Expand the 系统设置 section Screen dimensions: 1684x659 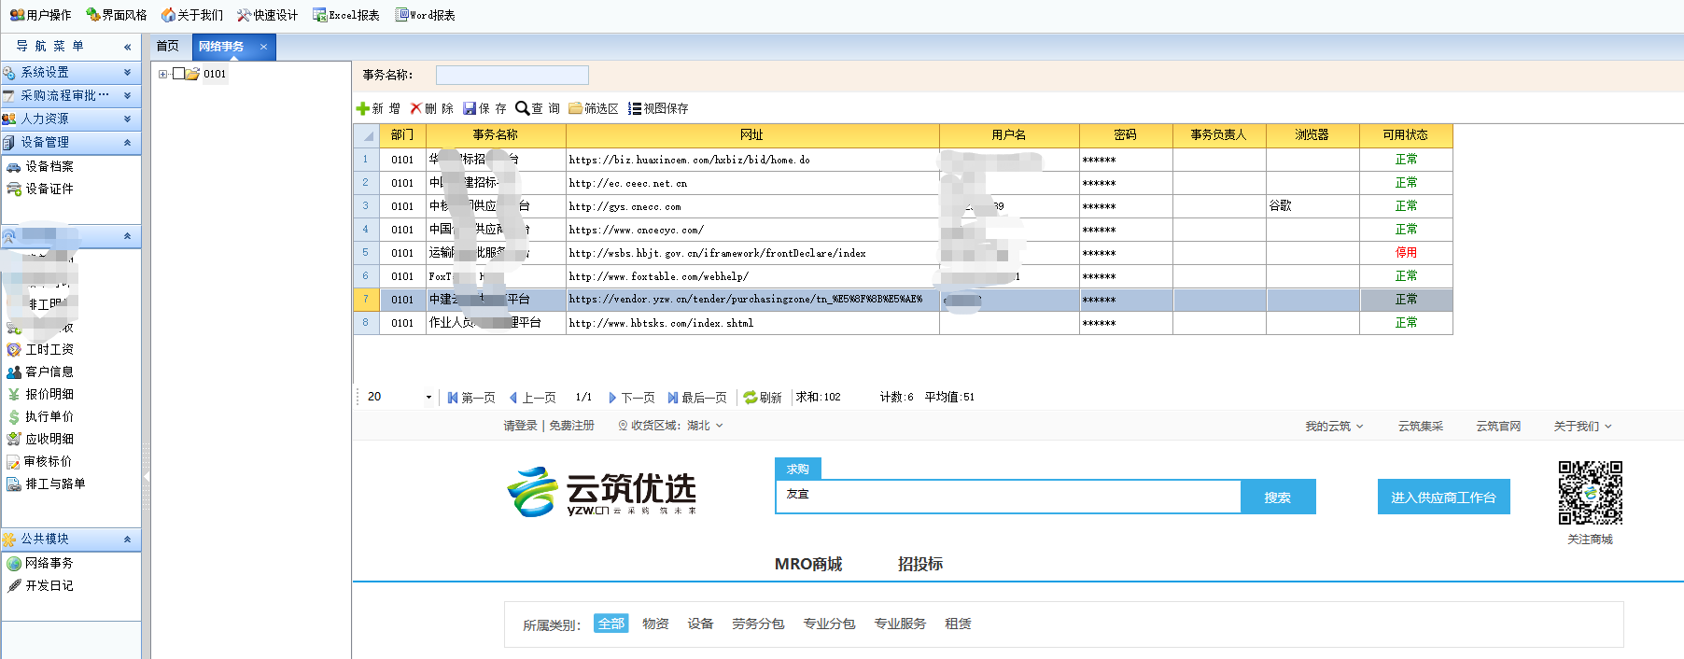tap(71, 72)
